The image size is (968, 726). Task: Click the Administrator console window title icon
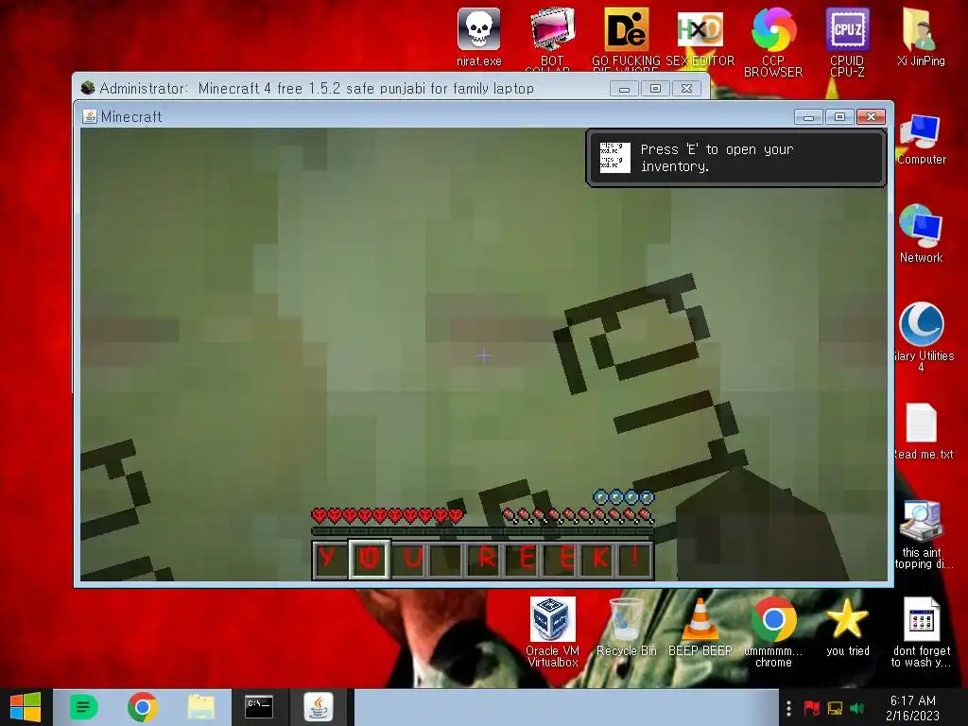click(x=88, y=88)
